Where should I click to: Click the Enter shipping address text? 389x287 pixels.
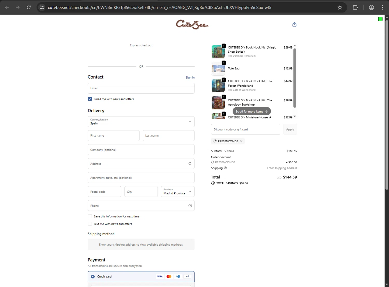click(x=282, y=168)
